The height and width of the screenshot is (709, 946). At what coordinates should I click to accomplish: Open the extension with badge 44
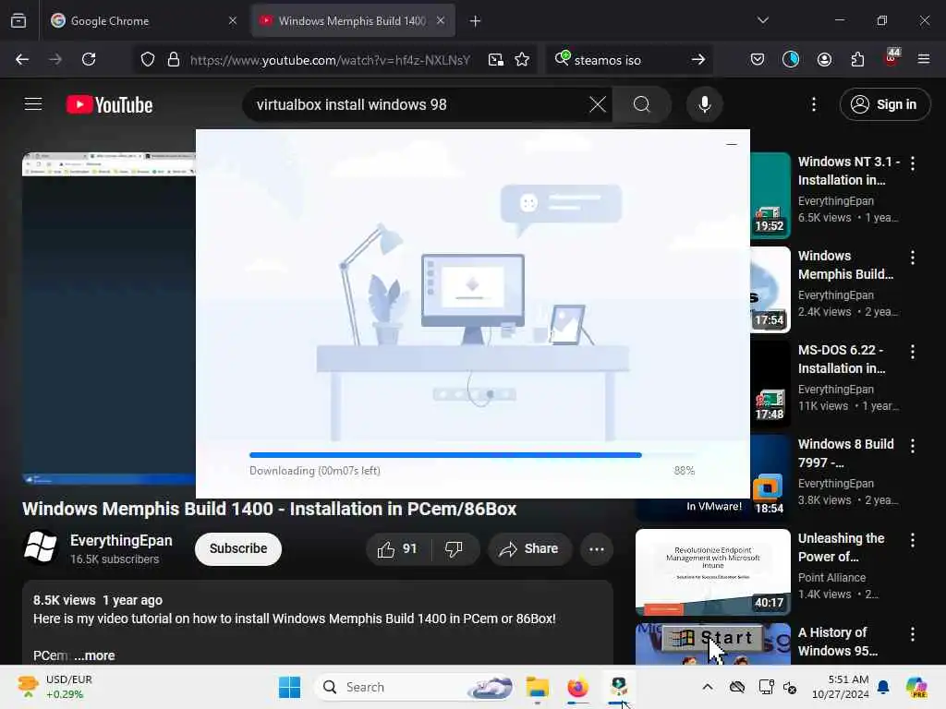point(891,58)
